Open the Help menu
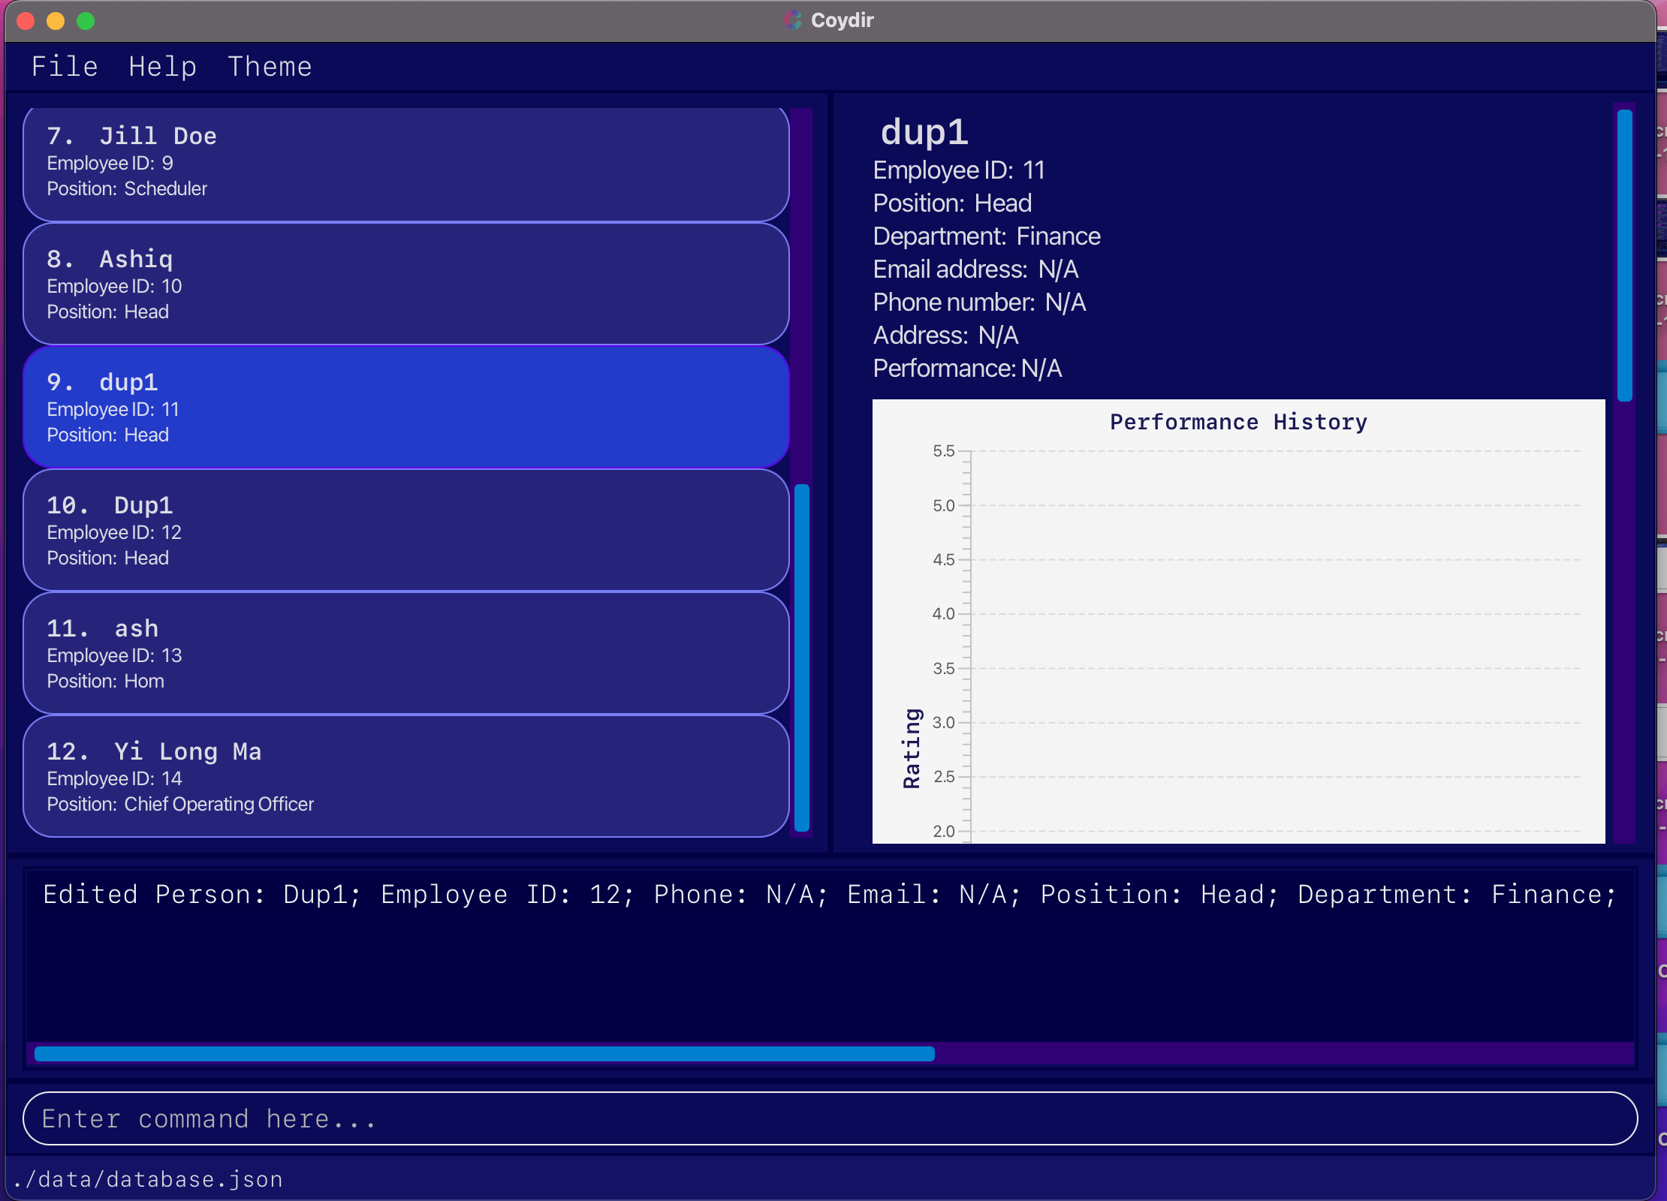Viewport: 1667px width, 1201px height. click(x=162, y=67)
